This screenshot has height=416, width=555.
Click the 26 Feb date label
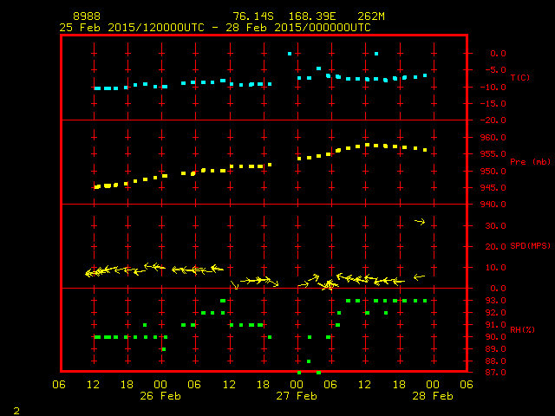(x=160, y=396)
